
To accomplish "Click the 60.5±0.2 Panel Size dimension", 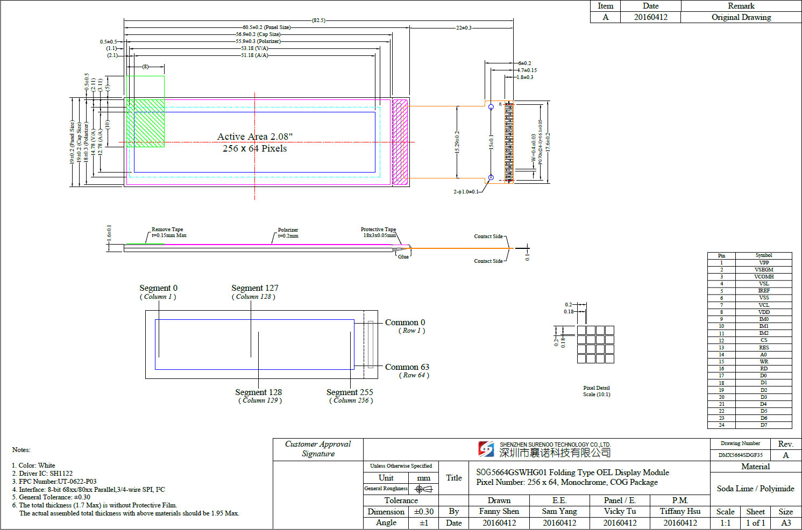I will coord(266,27).
